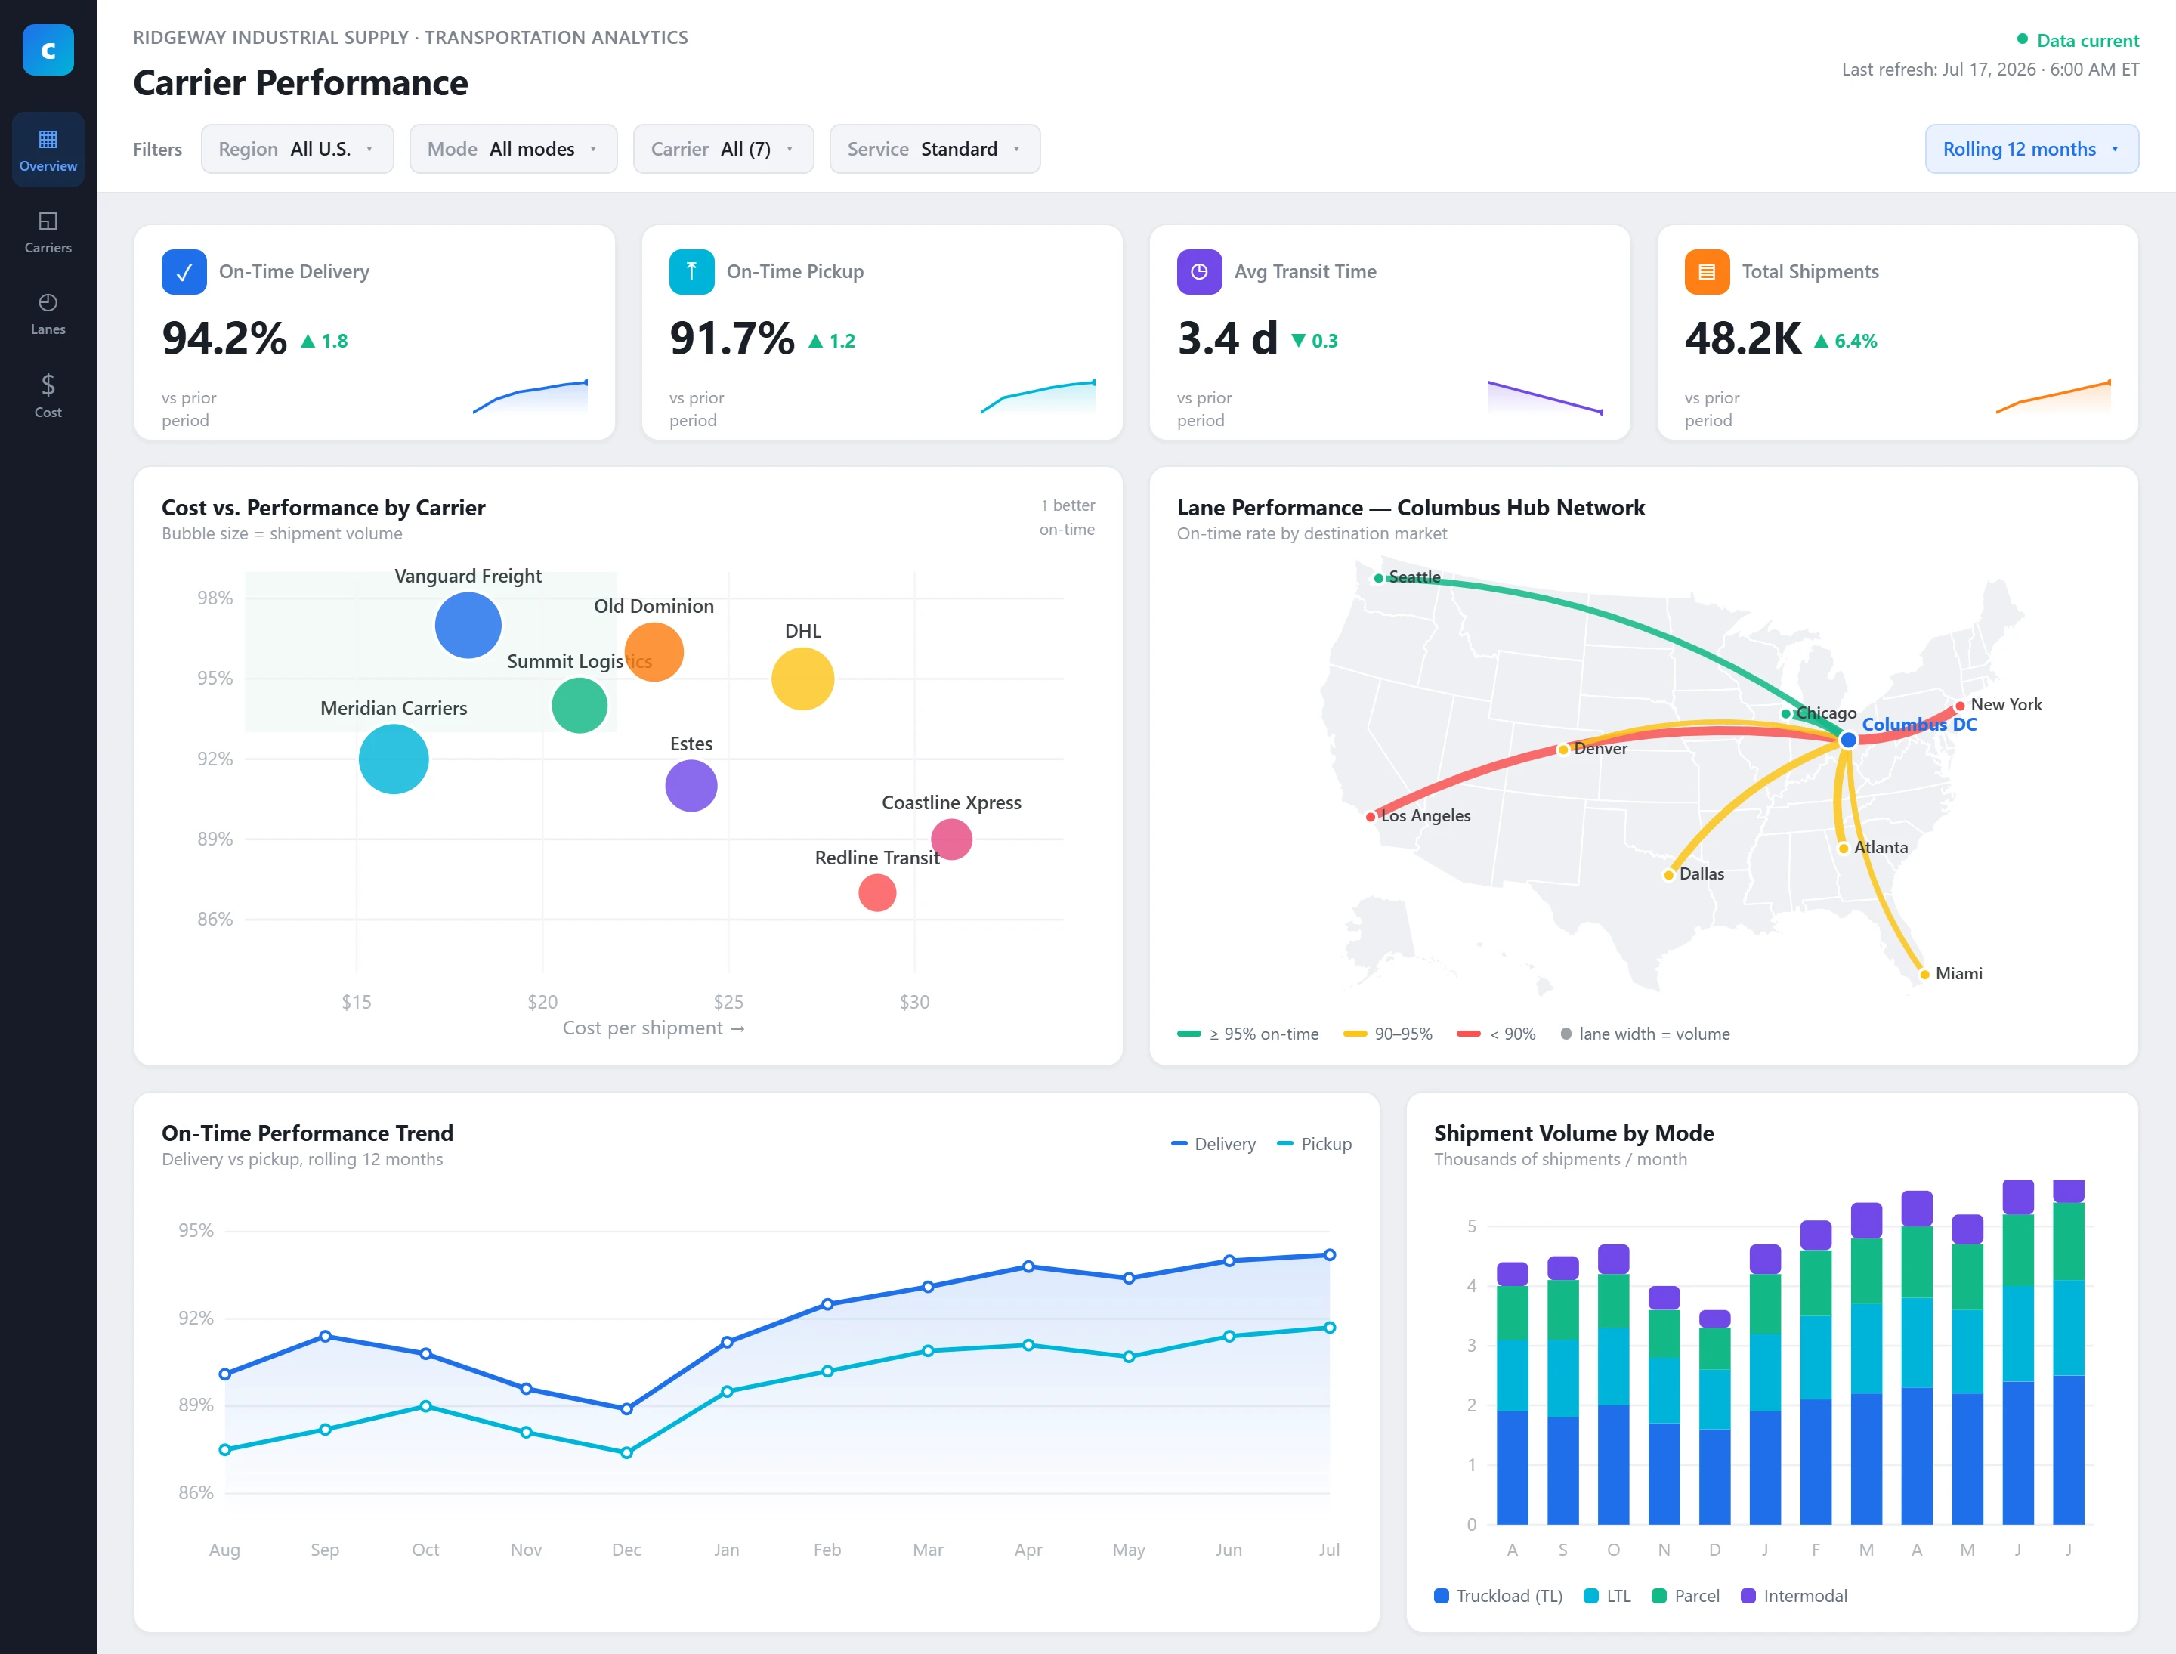Click the On-Time Delivery checkmark icon
Viewport: 2176px width, 1654px height.
tap(184, 272)
